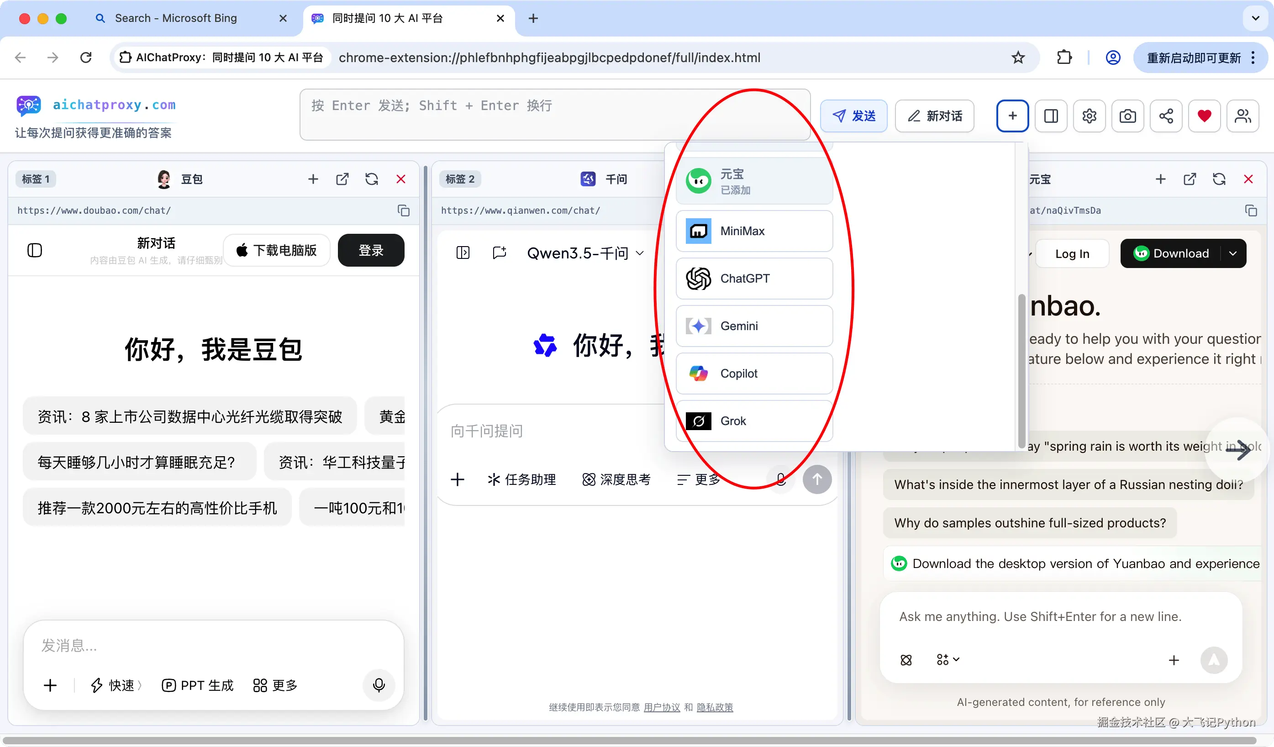This screenshot has height=747, width=1274.
Task: Open the AI platform settings gear icon
Action: [1089, 116]
